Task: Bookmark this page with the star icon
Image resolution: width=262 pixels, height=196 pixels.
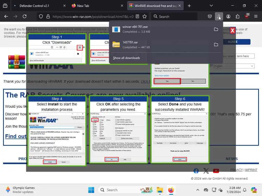Action: [x=145, y=17]
